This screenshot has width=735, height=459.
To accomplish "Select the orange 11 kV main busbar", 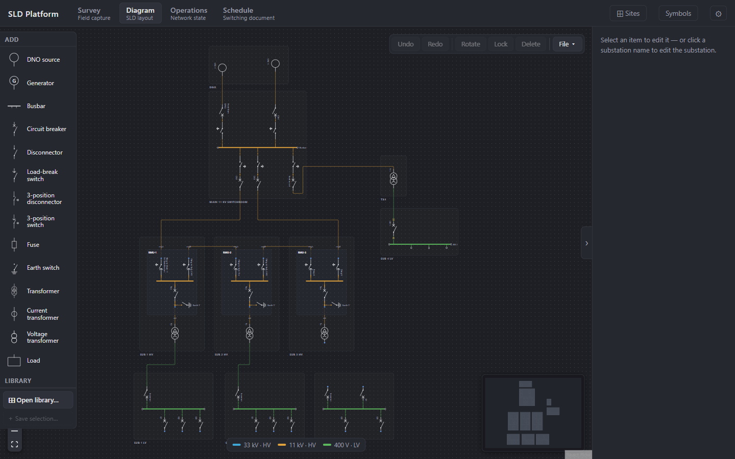I will (x=257, y=147).
